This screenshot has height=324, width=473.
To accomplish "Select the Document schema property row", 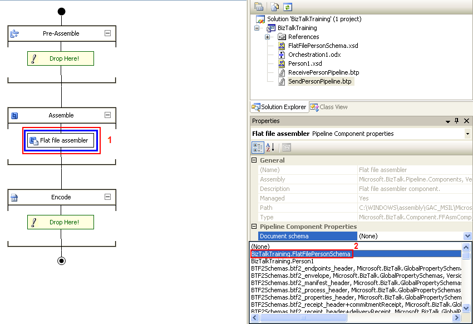I will tap(308, 236).
